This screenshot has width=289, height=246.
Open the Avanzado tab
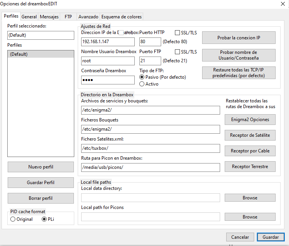[88, 17]
